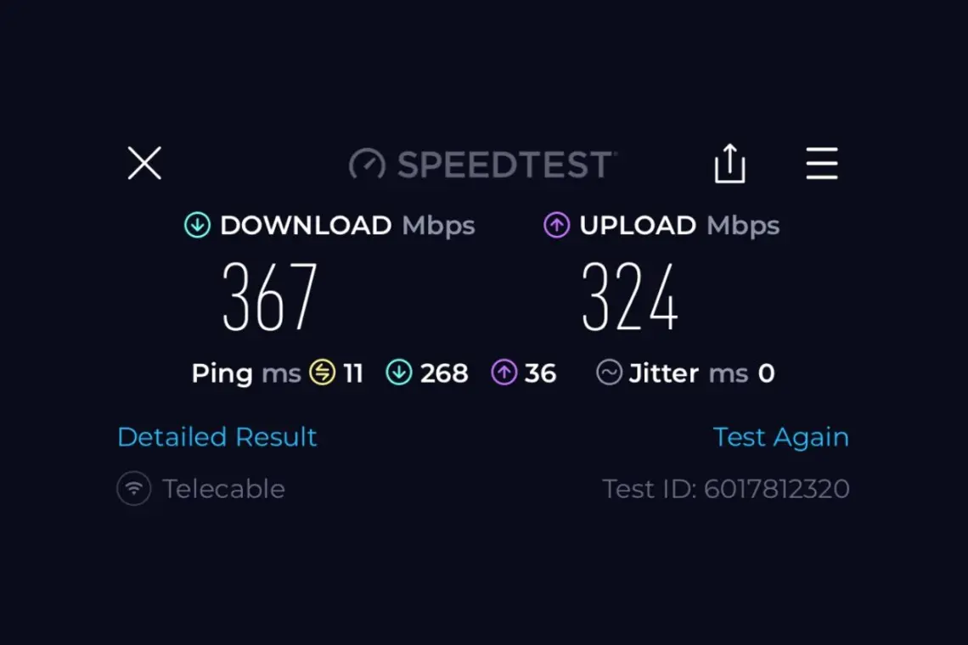Click the purple upload latency icon near 36

504,373
